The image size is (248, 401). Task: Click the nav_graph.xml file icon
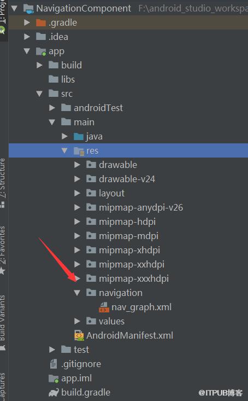(x=104, y=307)
